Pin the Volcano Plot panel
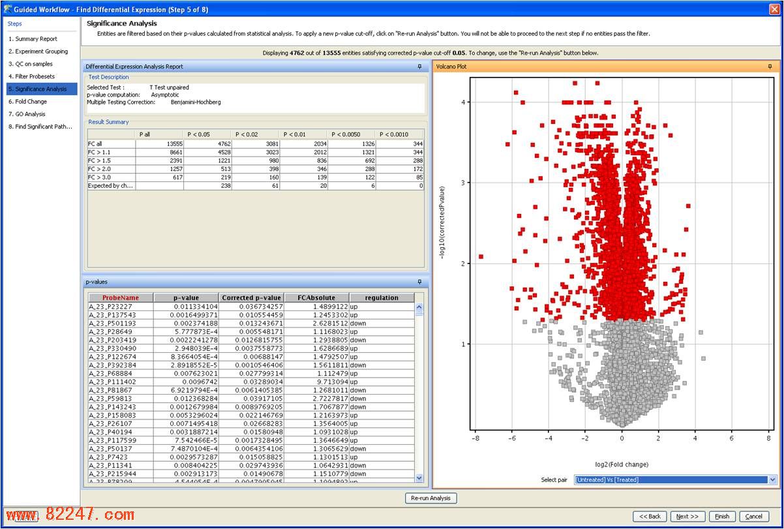This screenshot has height=529, width=784. pyautogui.click(x=770, y=67)
